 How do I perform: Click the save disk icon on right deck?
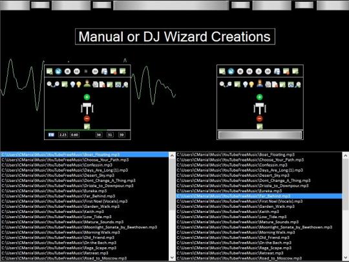tap(277, 72)
